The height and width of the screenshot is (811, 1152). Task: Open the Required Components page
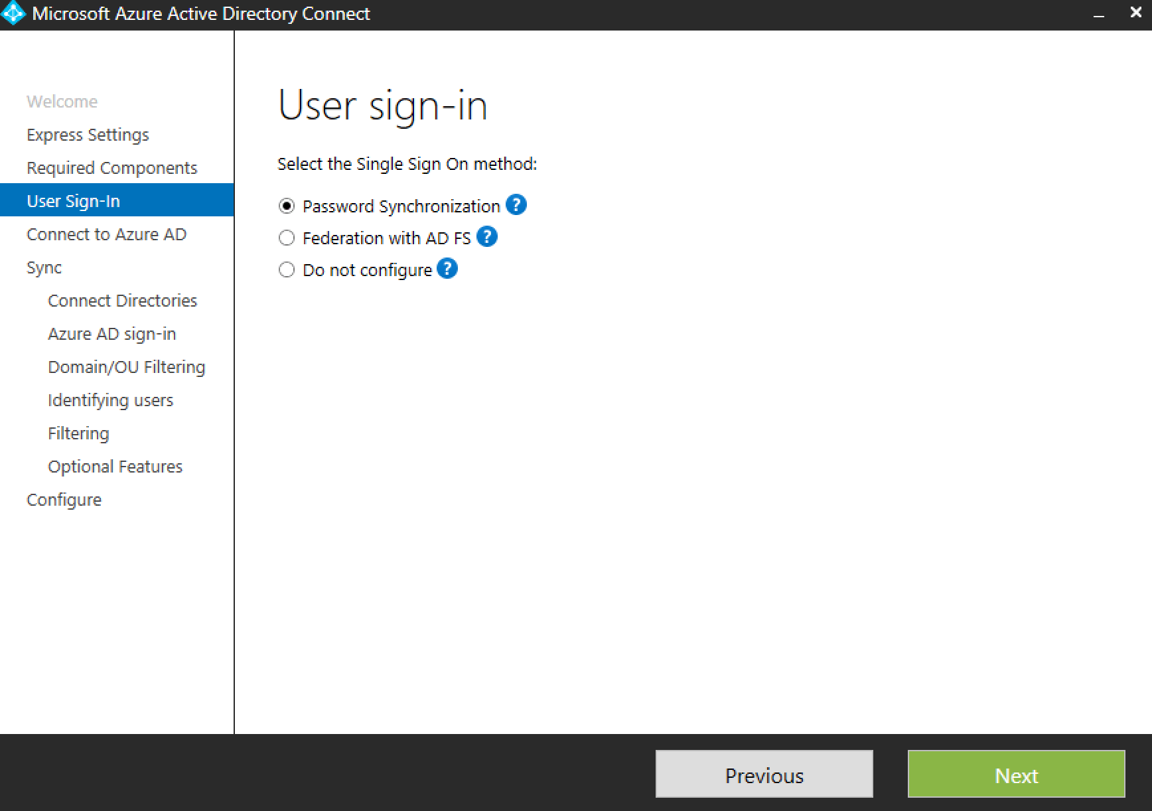point(111,167)
